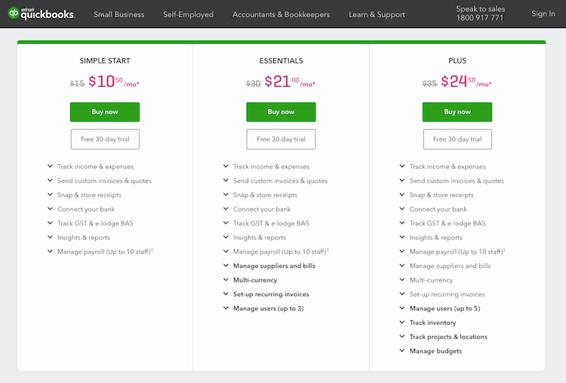Click the QuickBooks logo icon
This screenshot has width=566, height=383.
coord(14,13)
